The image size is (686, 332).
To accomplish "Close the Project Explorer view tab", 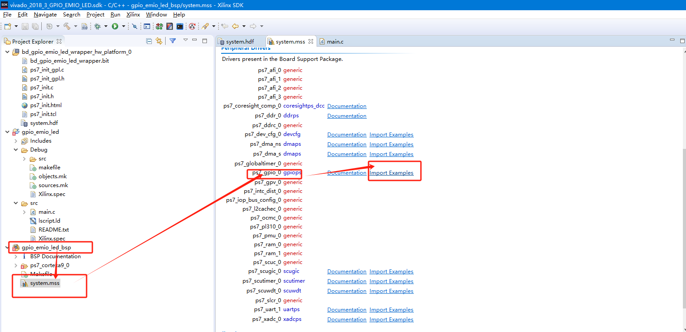I will coord(59,41).
